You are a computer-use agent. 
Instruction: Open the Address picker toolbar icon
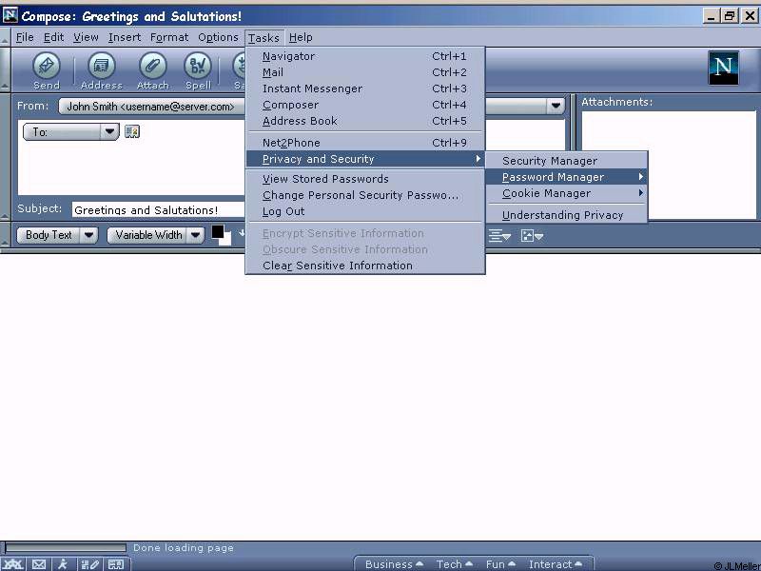(x=102, y=70)
